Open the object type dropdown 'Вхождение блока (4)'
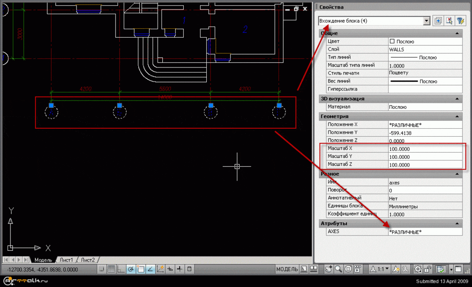The image size is (472, 287). 427,21
